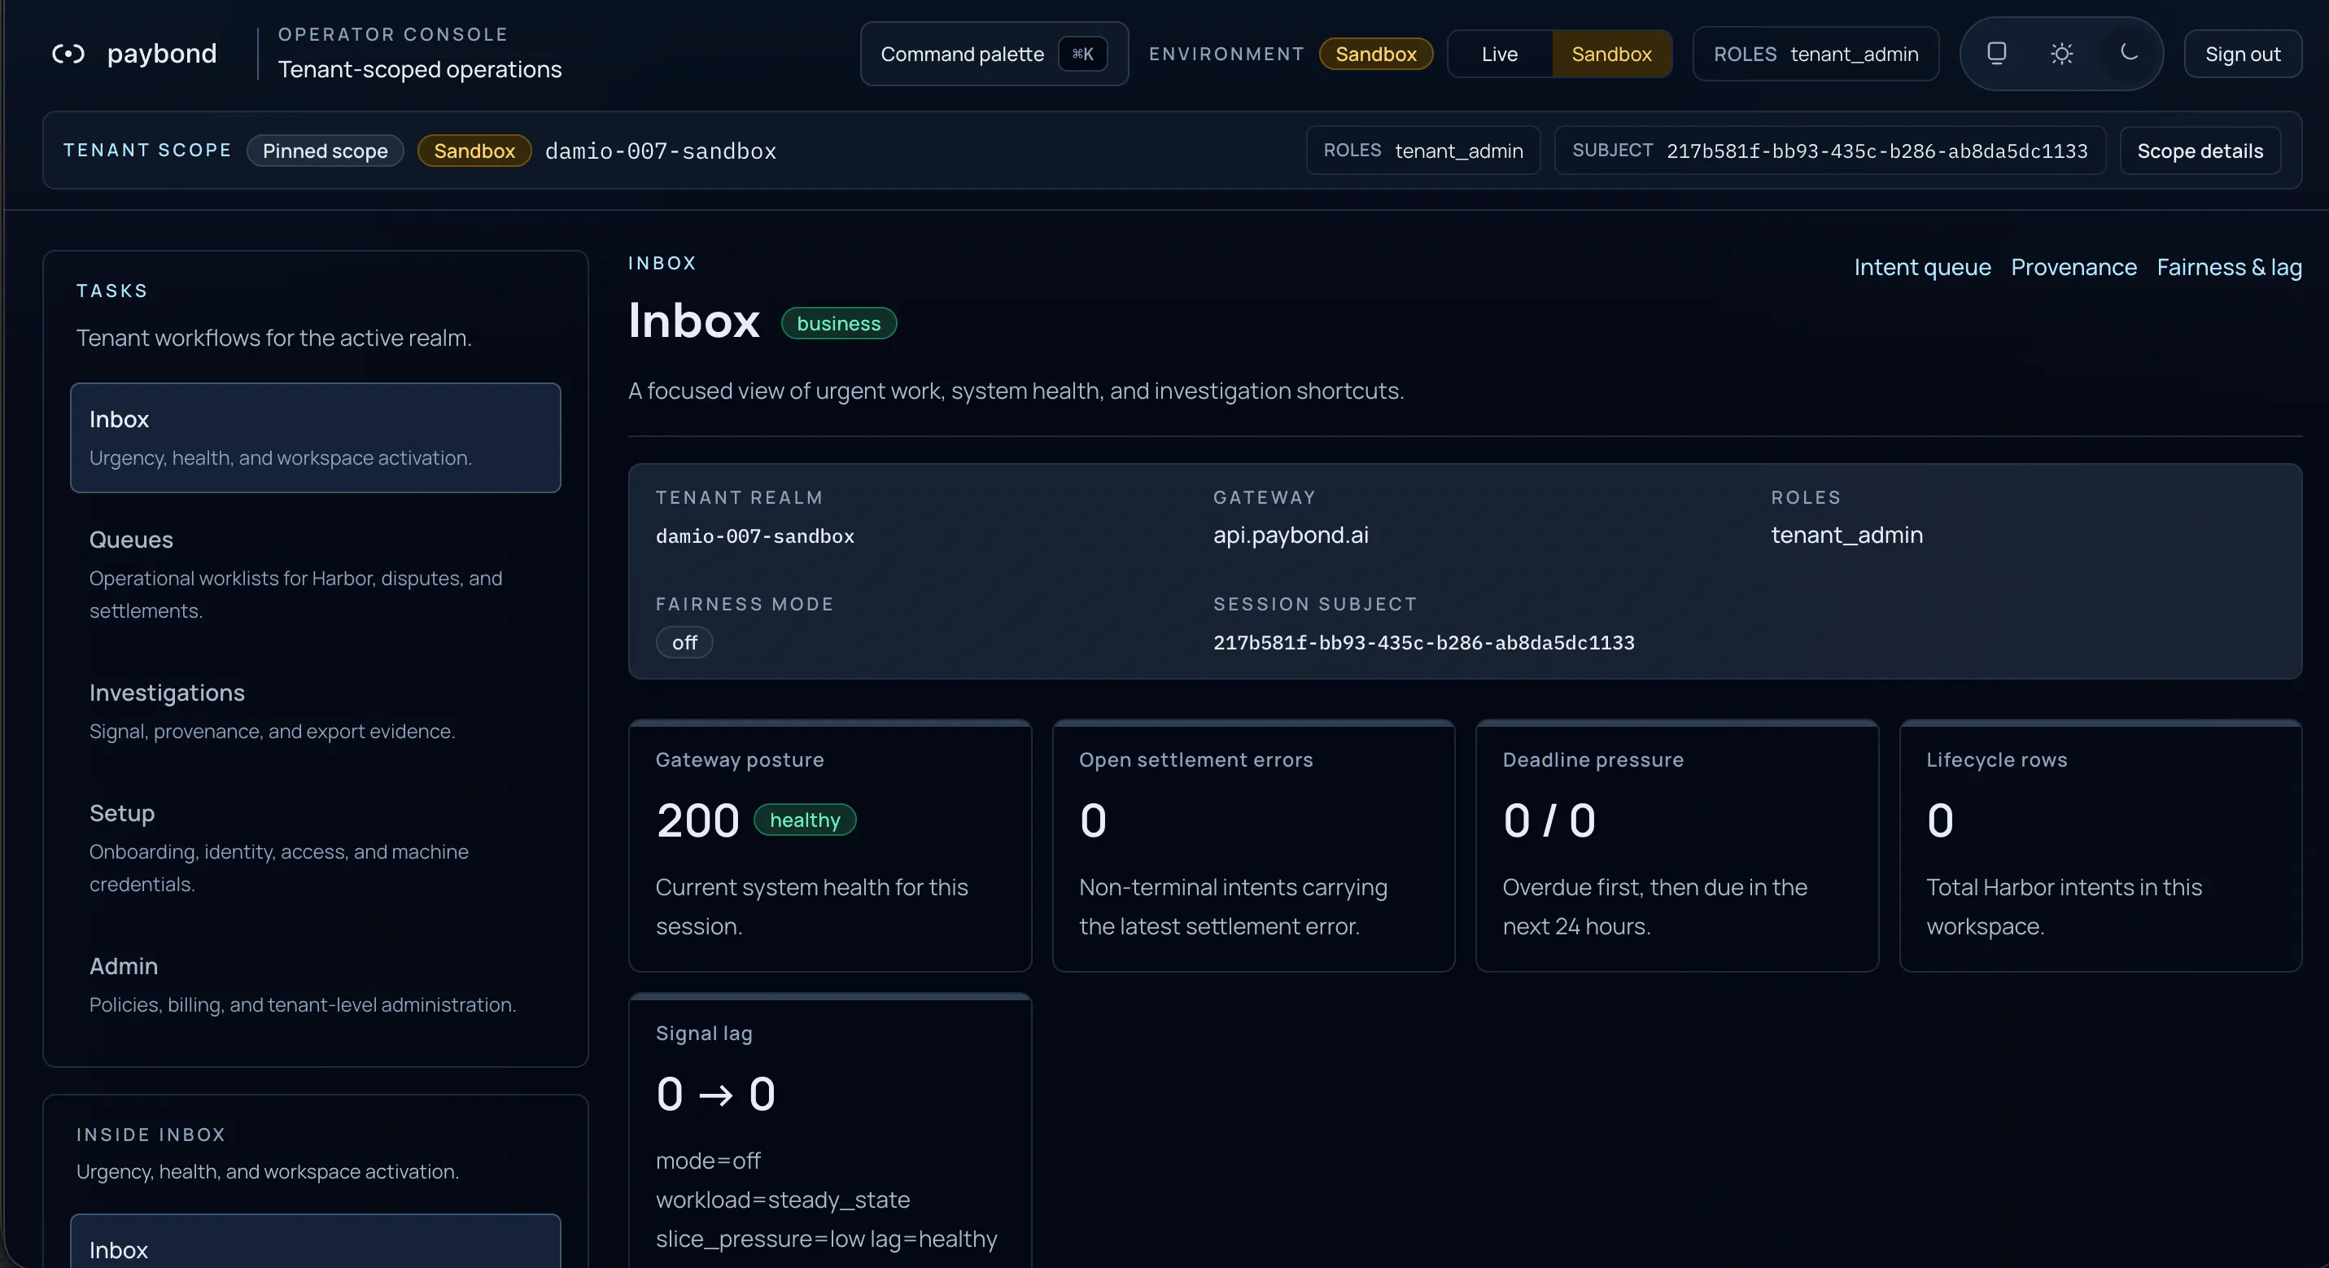Click the Pinned scope chip
Viewport: 2329px width, 1268px height.
[x=325, y=151]
